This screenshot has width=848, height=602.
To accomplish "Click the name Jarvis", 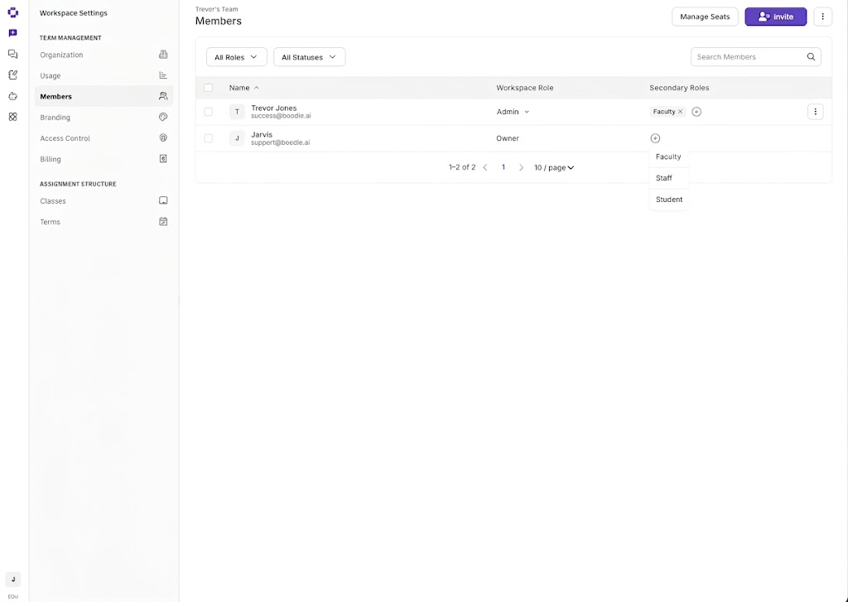I will click(262, 135).
